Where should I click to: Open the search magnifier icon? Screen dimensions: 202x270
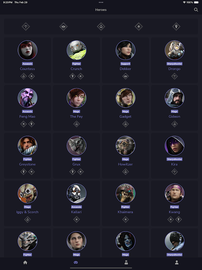point(196,10)
